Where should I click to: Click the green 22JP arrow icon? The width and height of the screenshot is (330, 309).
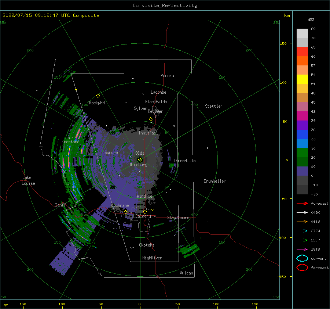pos(302,240)
